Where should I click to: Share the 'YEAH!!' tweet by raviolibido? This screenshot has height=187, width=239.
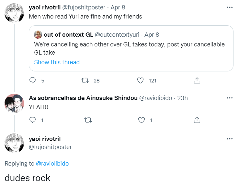tap(196, 120)
